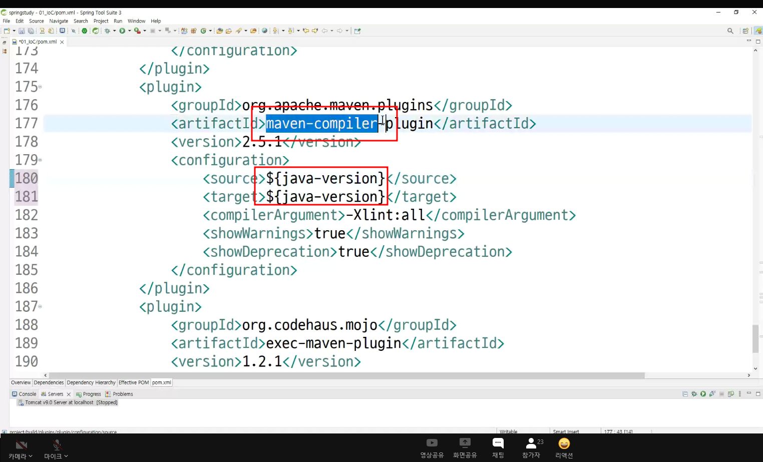Screen dimensions: 763x462
Task: Open the Window menu
Action: coord(136,21)
